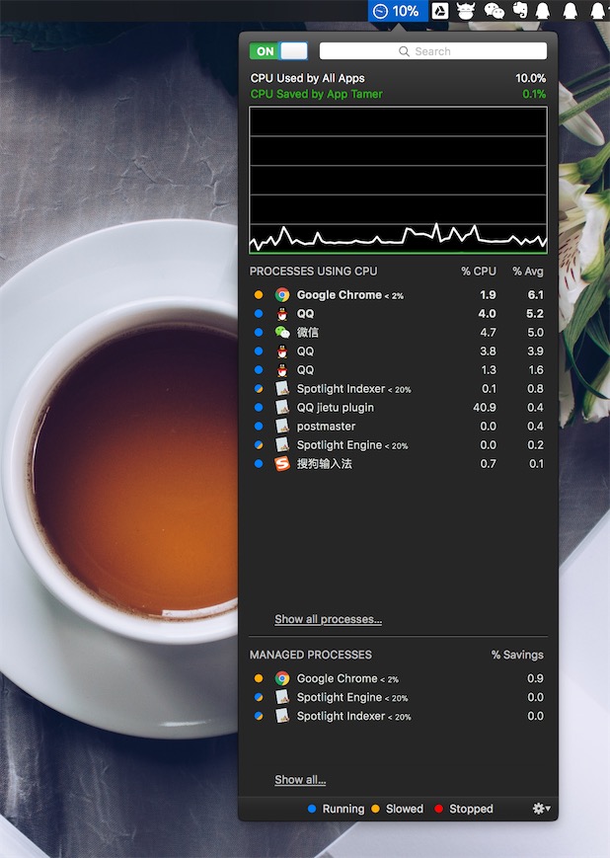
Task: Click orange status dot of Google Chrome in Managed Processes
Action: tap(259, 678)
